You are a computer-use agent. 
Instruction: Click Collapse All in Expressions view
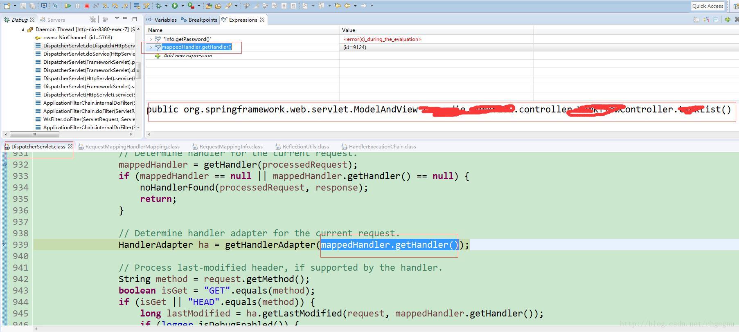(716, 19)
